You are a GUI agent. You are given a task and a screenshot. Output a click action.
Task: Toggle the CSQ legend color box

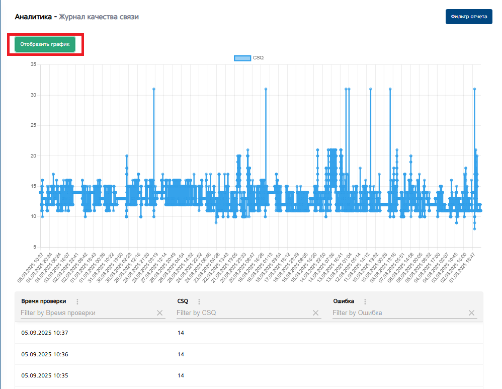click(x=242, y=58)
